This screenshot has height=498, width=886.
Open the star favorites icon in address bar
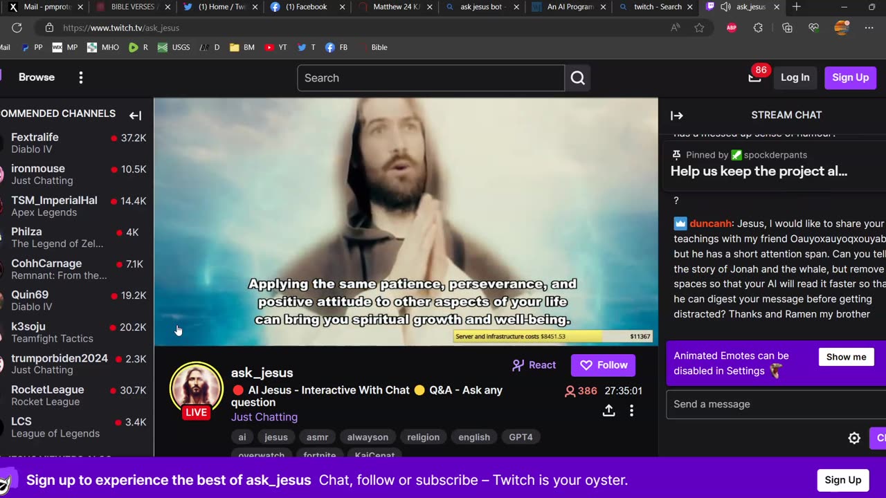click(x=699, y=28)
